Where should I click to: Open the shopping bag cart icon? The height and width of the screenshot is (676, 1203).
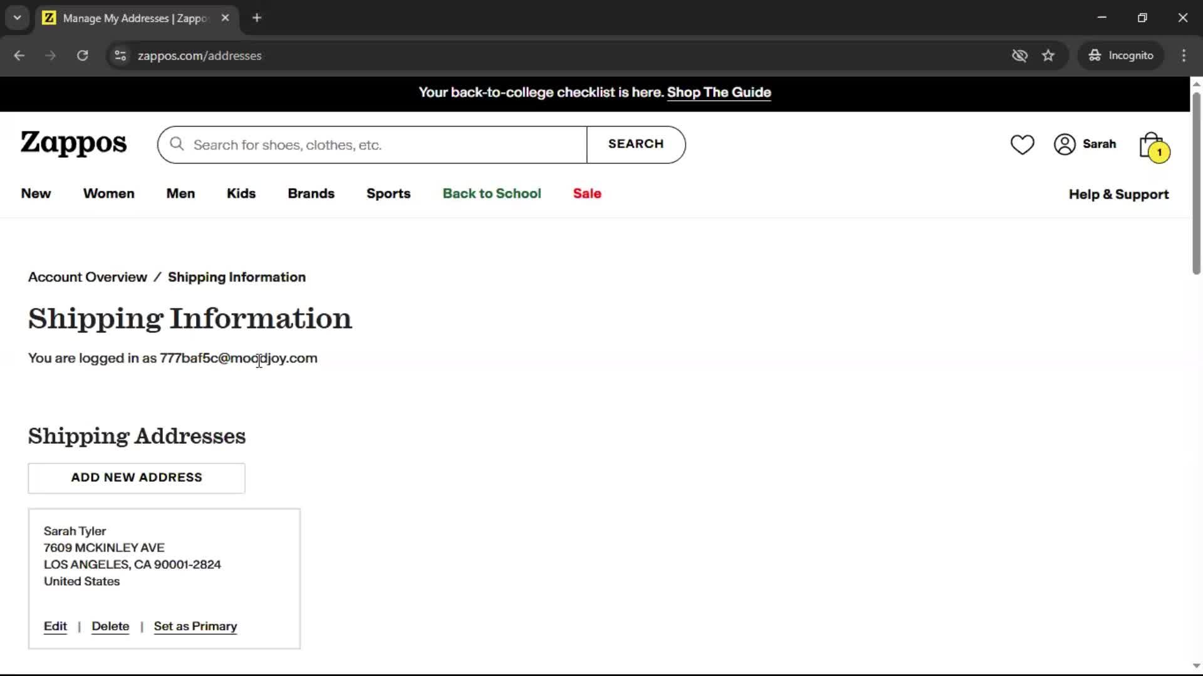[x=1152, y=146]
